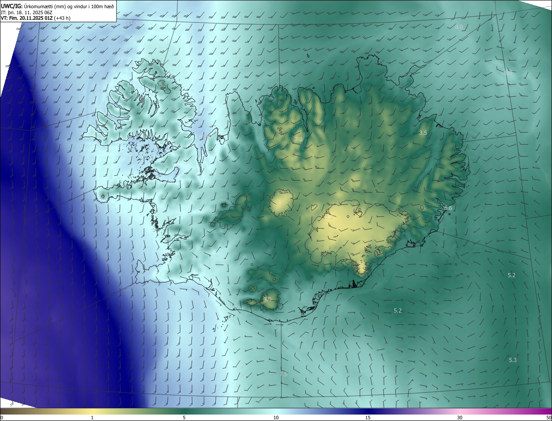Click the '0' tick on the color scale
The width and height of the screenshot is (552, 421).
click(2, 418)
